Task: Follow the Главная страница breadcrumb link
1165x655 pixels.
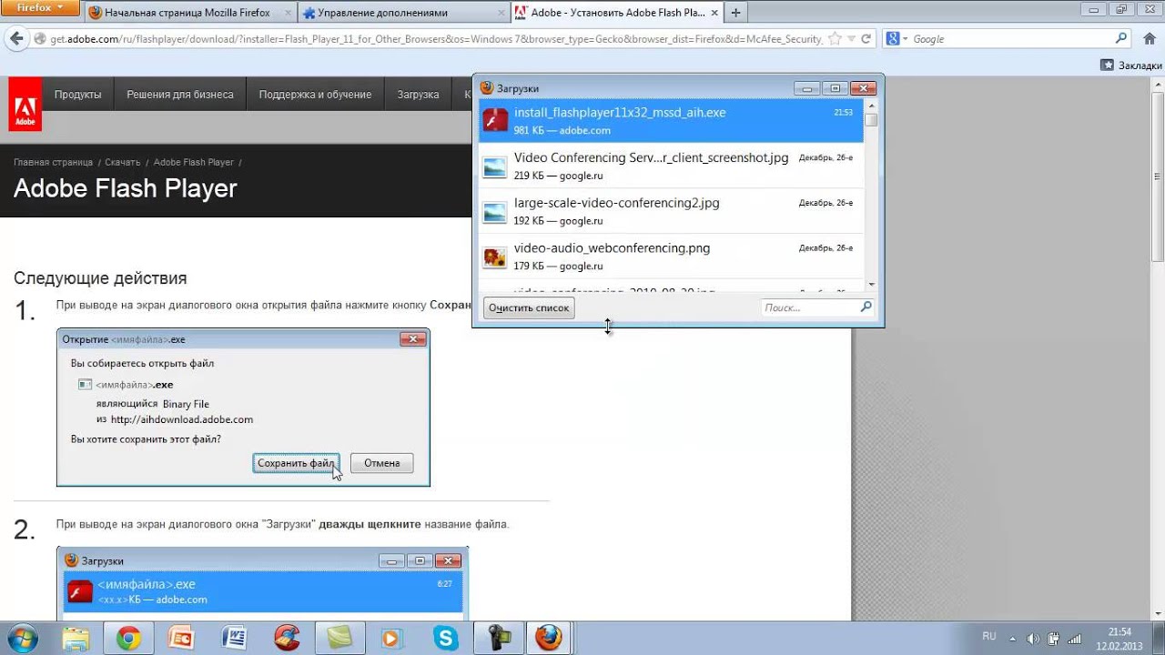Action: pos(53,162)
